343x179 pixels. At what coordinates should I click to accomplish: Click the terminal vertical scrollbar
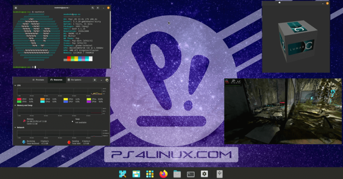[x=110, y=39]
